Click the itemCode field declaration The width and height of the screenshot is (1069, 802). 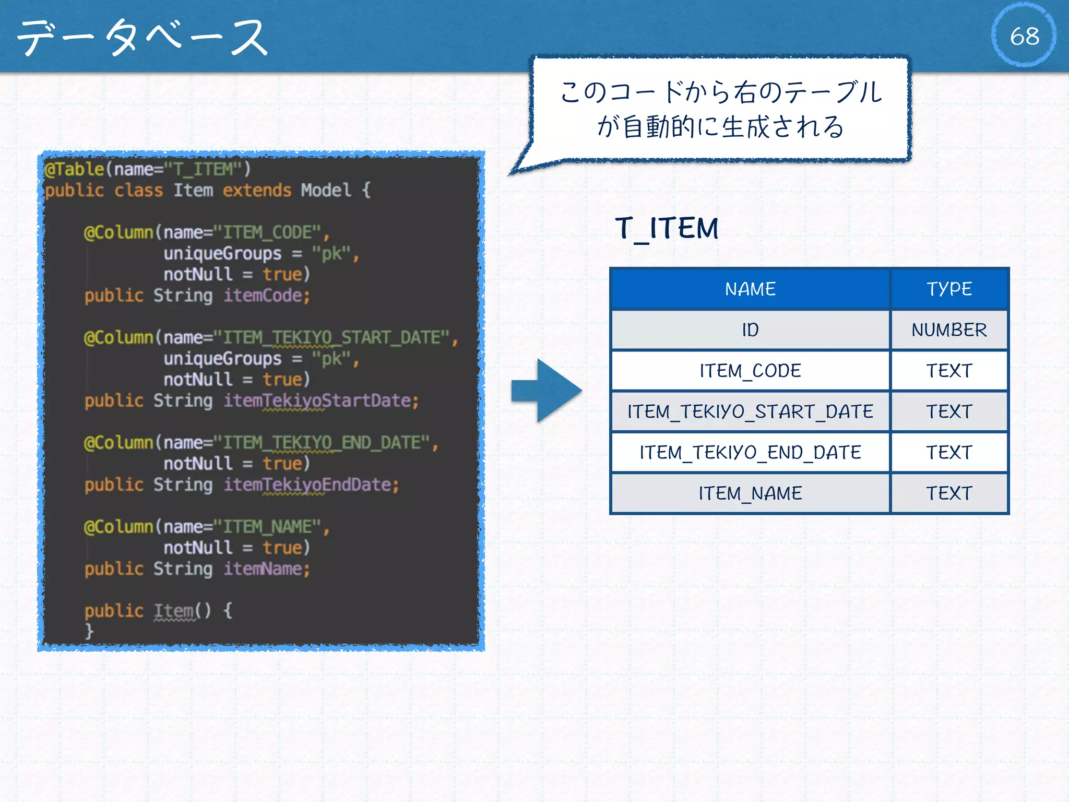[197, 296]
